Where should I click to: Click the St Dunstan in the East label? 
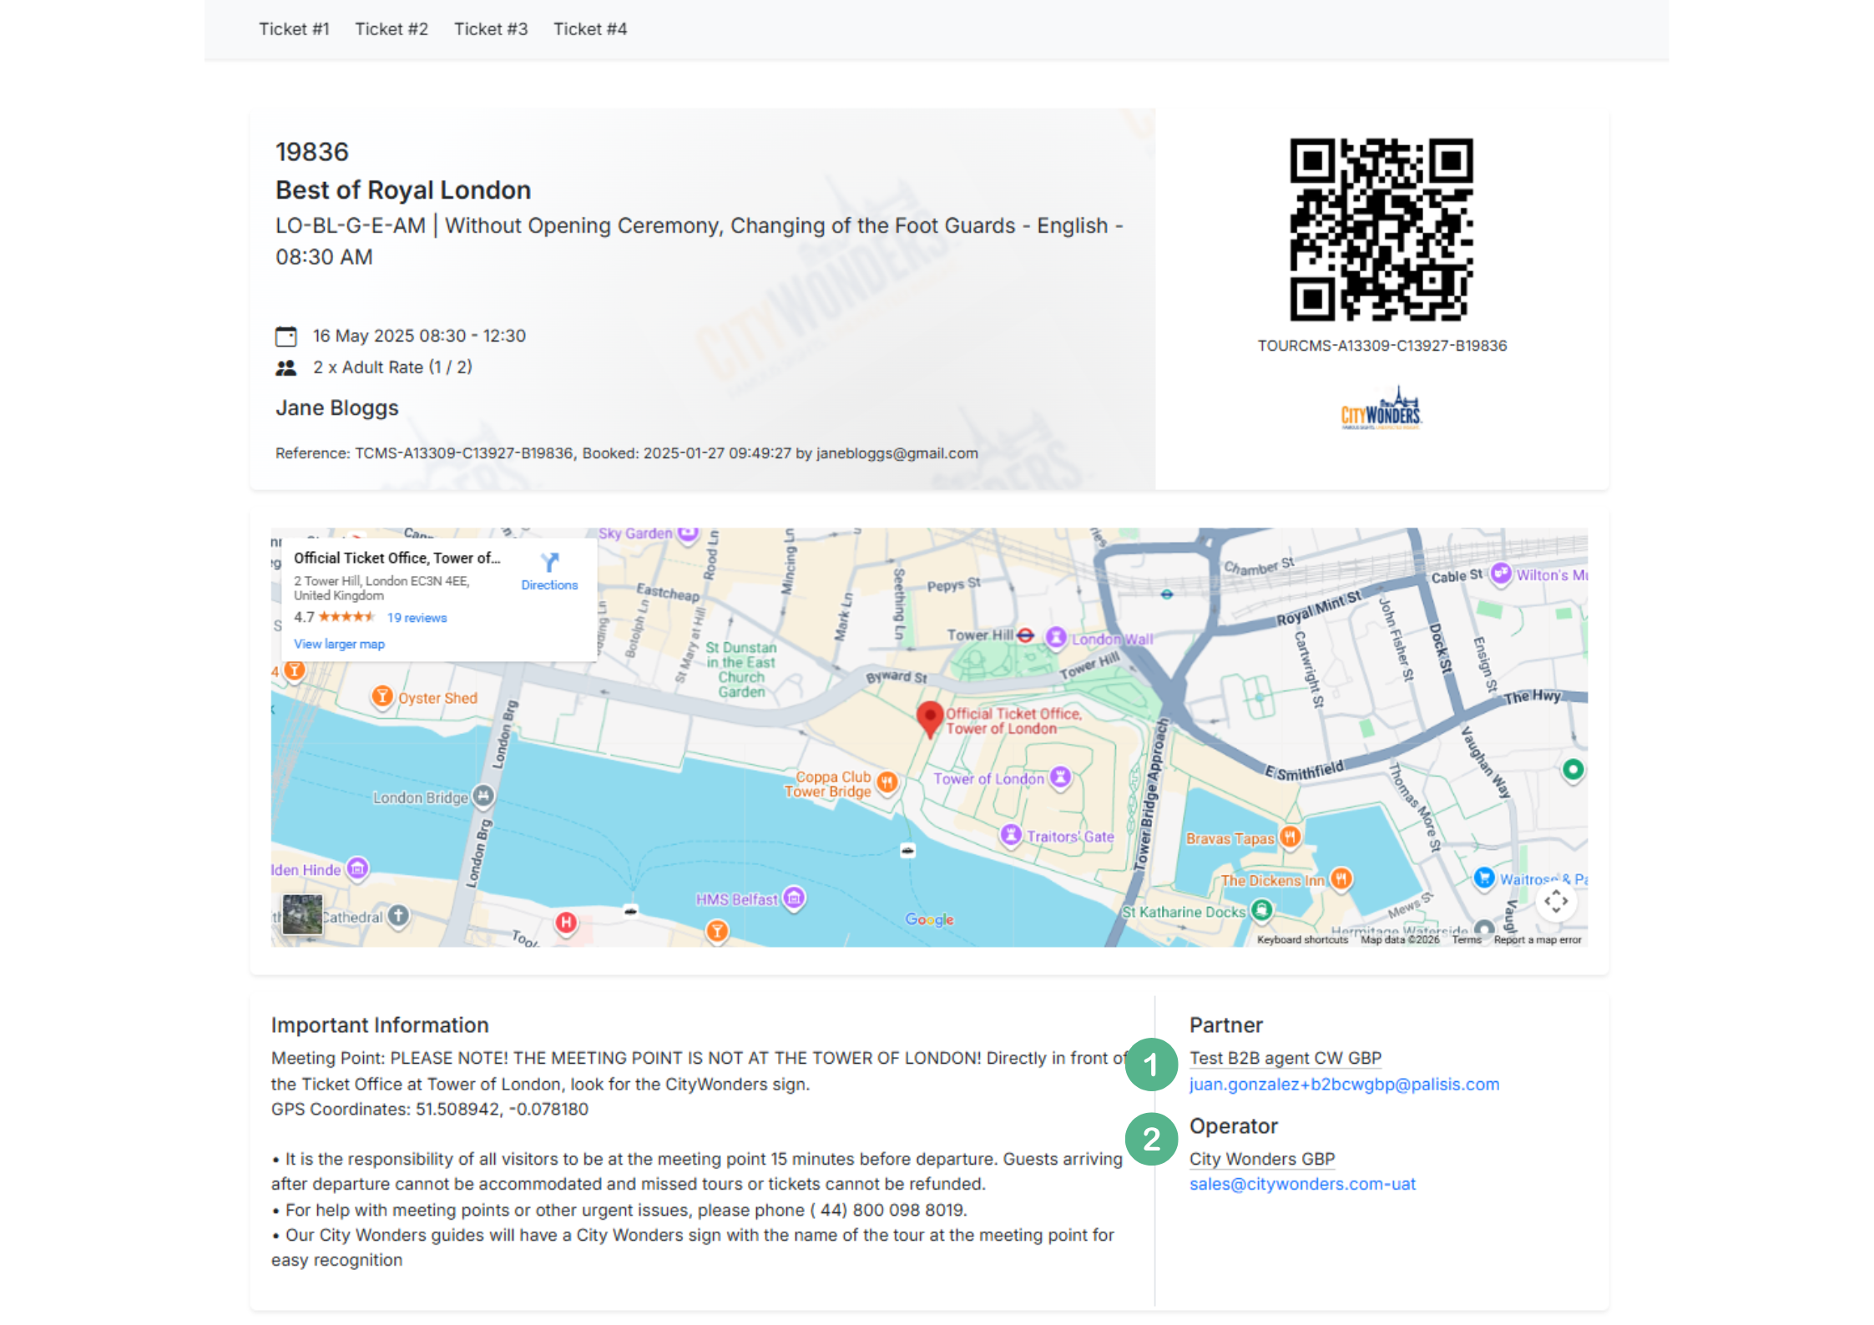click(x=741, y=670)
